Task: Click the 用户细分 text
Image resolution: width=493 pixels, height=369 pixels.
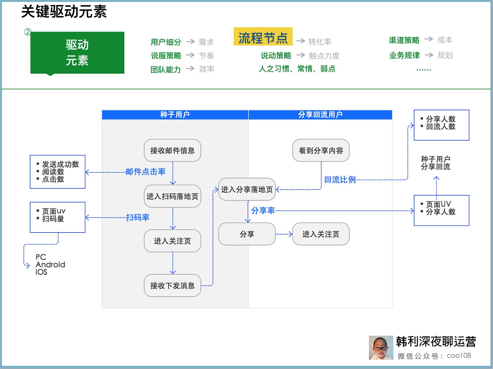Action: [x=166, y=42]
